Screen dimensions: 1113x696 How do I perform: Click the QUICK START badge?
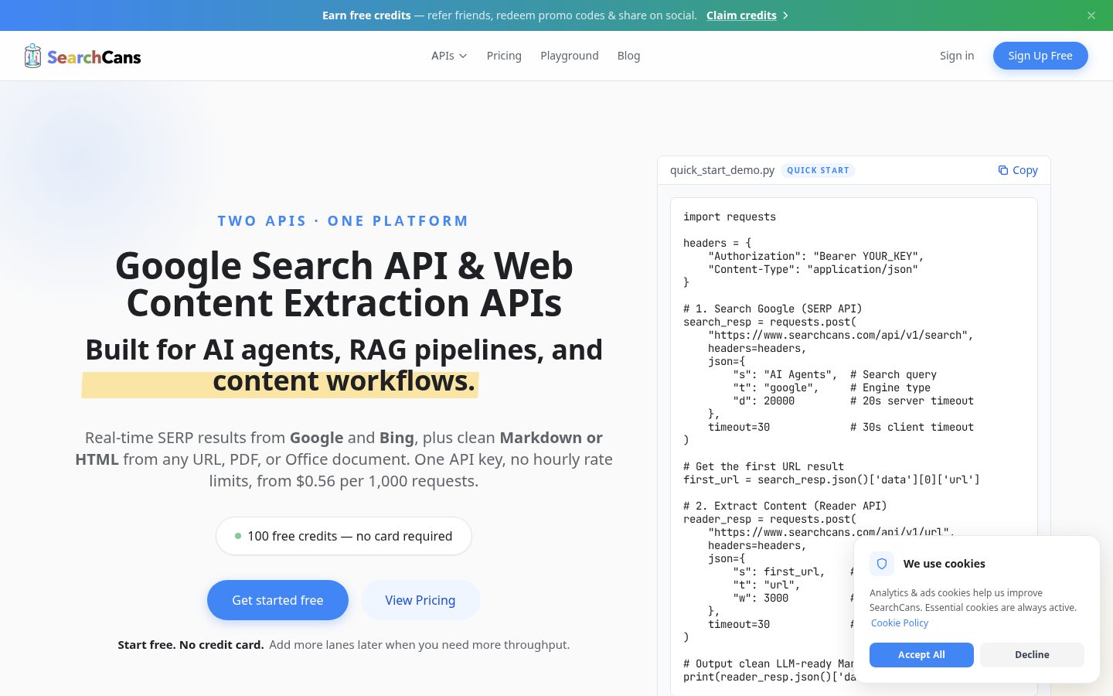(x=818, y=170)
